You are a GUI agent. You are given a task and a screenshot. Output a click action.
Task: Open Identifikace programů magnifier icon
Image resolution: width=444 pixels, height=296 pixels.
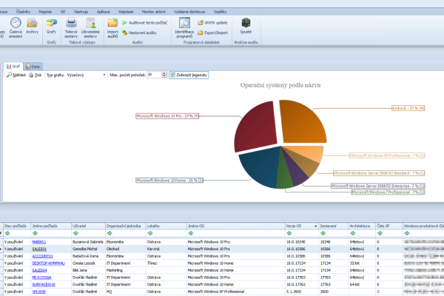point(184,23)
